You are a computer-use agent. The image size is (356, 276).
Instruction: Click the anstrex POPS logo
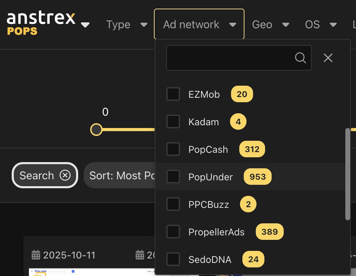(x=41, y=23)
